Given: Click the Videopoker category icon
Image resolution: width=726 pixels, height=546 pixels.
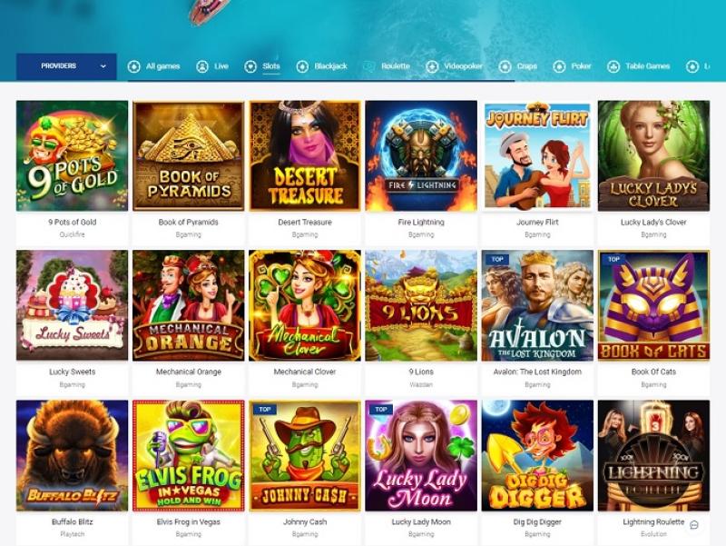Looking at the screenshot, I should point(432,66).
